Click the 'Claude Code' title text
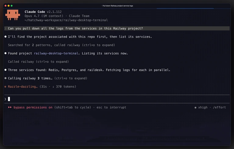This screenshot has width=234, height=149. 35,12
